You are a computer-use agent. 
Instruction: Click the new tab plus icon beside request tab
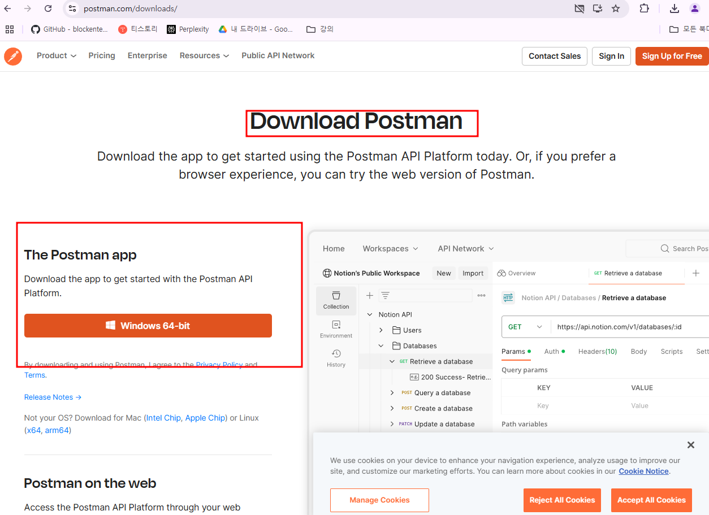pos(696,273)
